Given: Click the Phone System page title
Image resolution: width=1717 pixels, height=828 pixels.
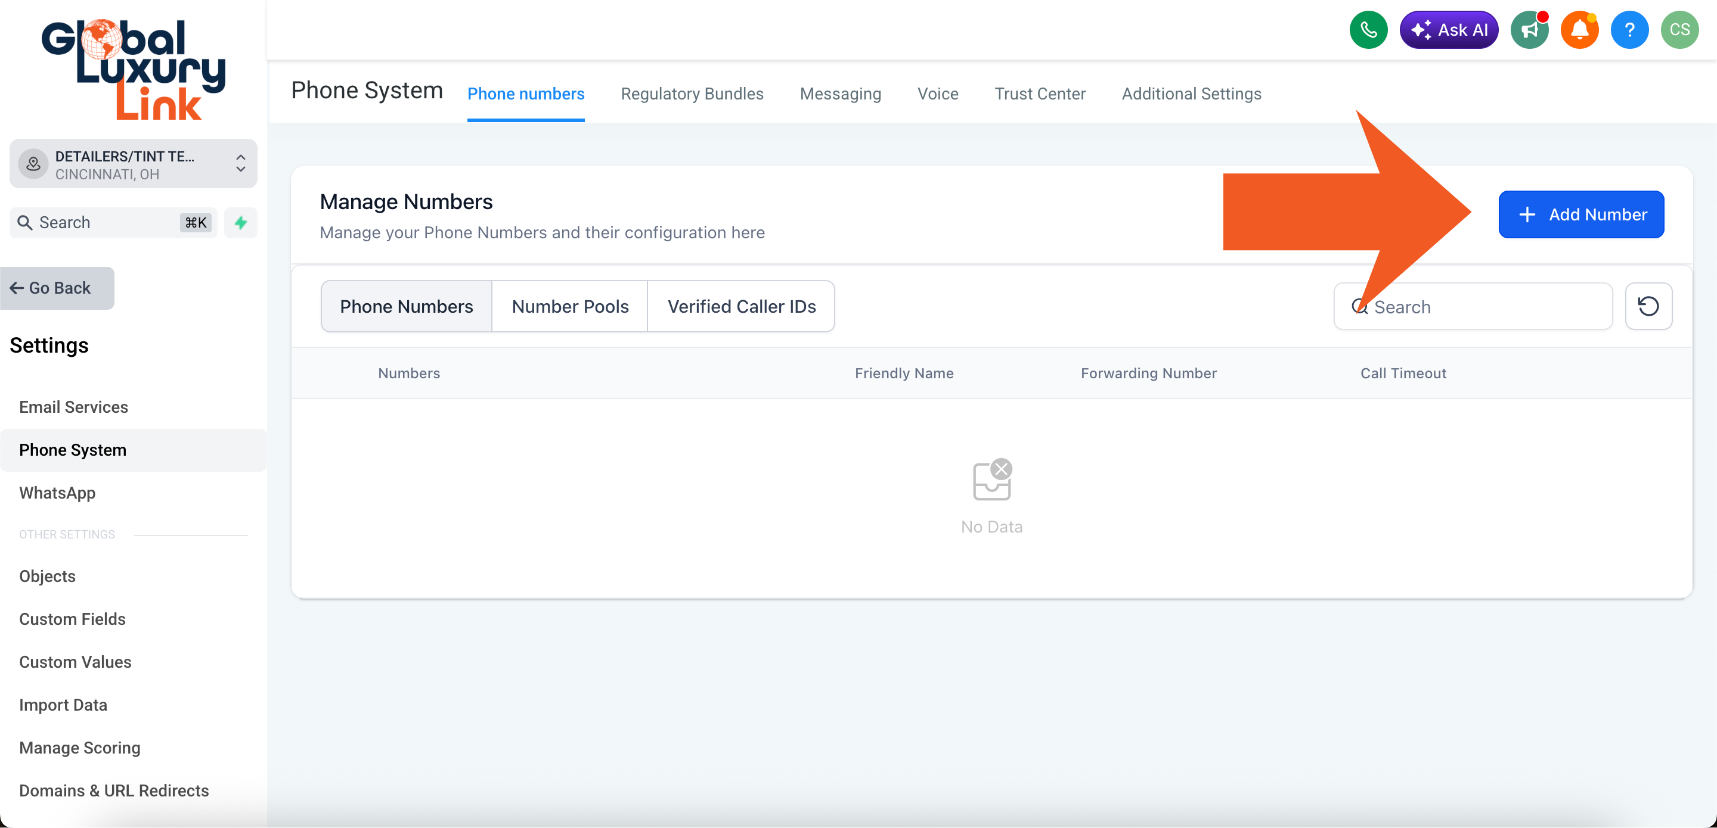Looking at the screenshot, I should pos(367,91).
